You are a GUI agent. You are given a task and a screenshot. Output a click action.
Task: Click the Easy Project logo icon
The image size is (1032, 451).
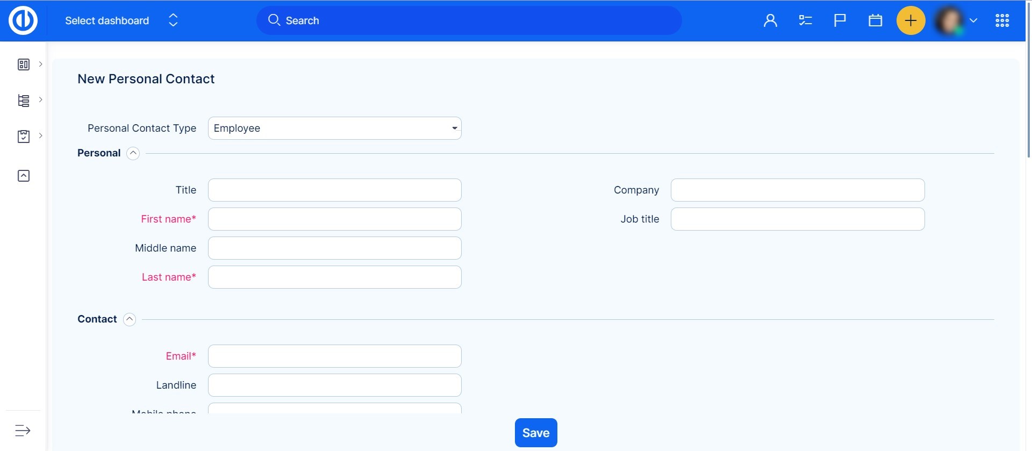click(23, 20)
